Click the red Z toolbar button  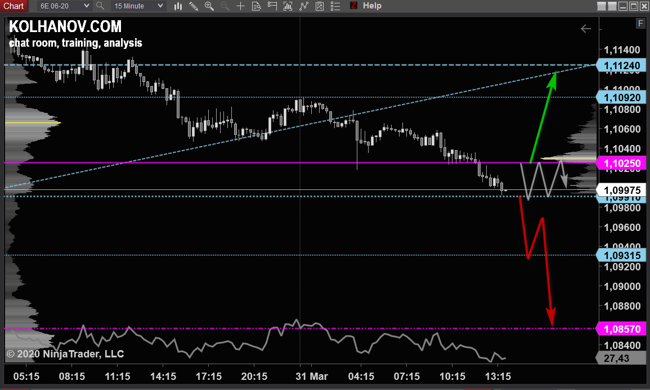(x=353, y=6)
